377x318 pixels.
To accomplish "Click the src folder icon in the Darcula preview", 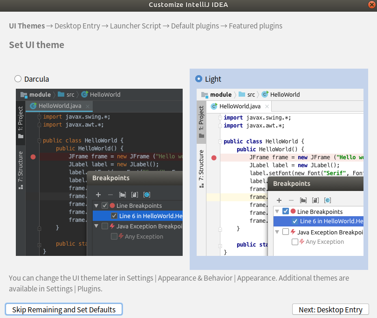I will click(x=61, y=94).
